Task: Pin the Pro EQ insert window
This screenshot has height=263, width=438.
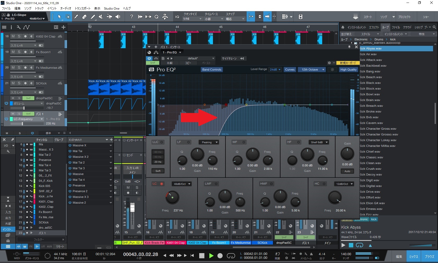Action: tap(349, 47)
